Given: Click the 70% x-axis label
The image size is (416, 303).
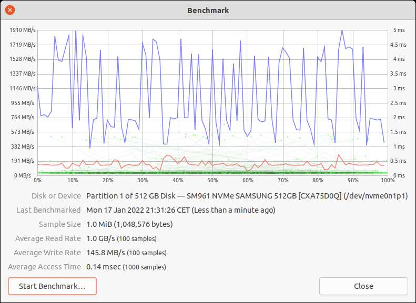Looking at the screenshot, I should (x=283, y=180).
